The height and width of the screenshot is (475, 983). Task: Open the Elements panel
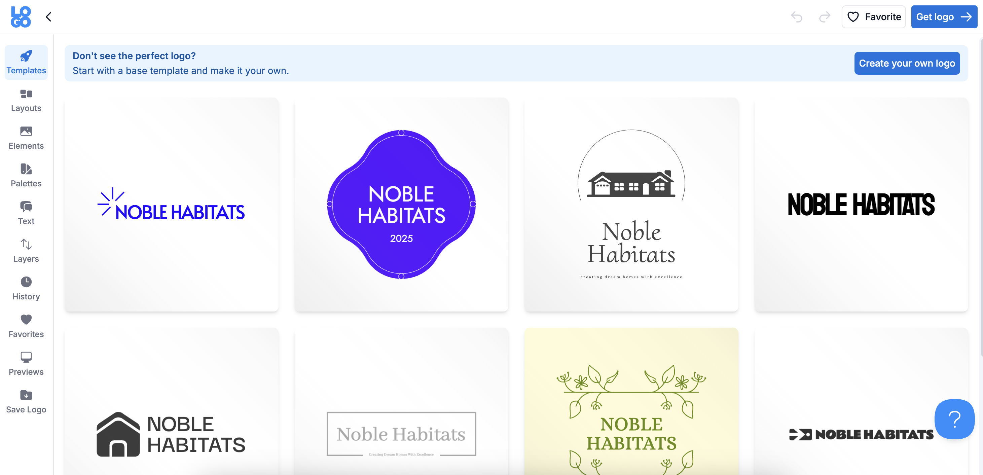[x=26, y=138]
